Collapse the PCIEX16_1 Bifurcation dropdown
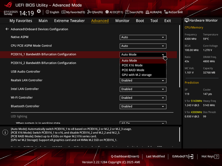The height and width of the screenshot is (166, 222). (x=143, y=55)
